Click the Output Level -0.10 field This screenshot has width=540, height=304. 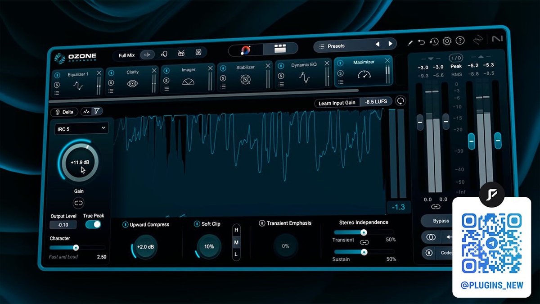[x=63, y=225]
